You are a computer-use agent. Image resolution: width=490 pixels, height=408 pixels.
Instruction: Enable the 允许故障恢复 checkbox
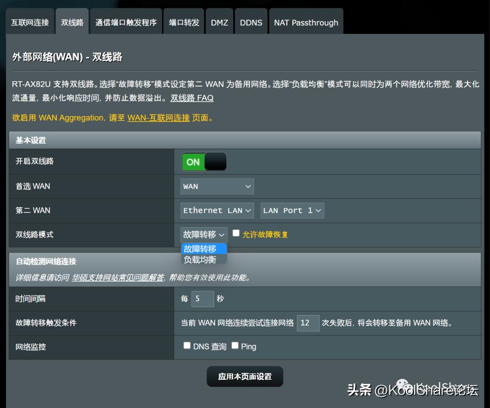tap(235, 232)
